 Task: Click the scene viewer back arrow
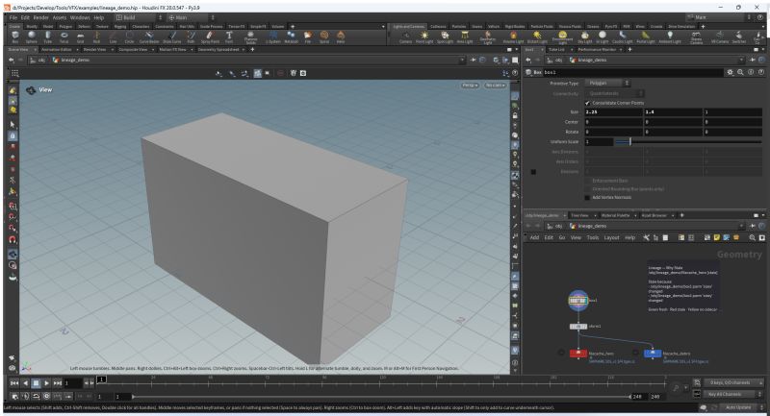(12, 60)
